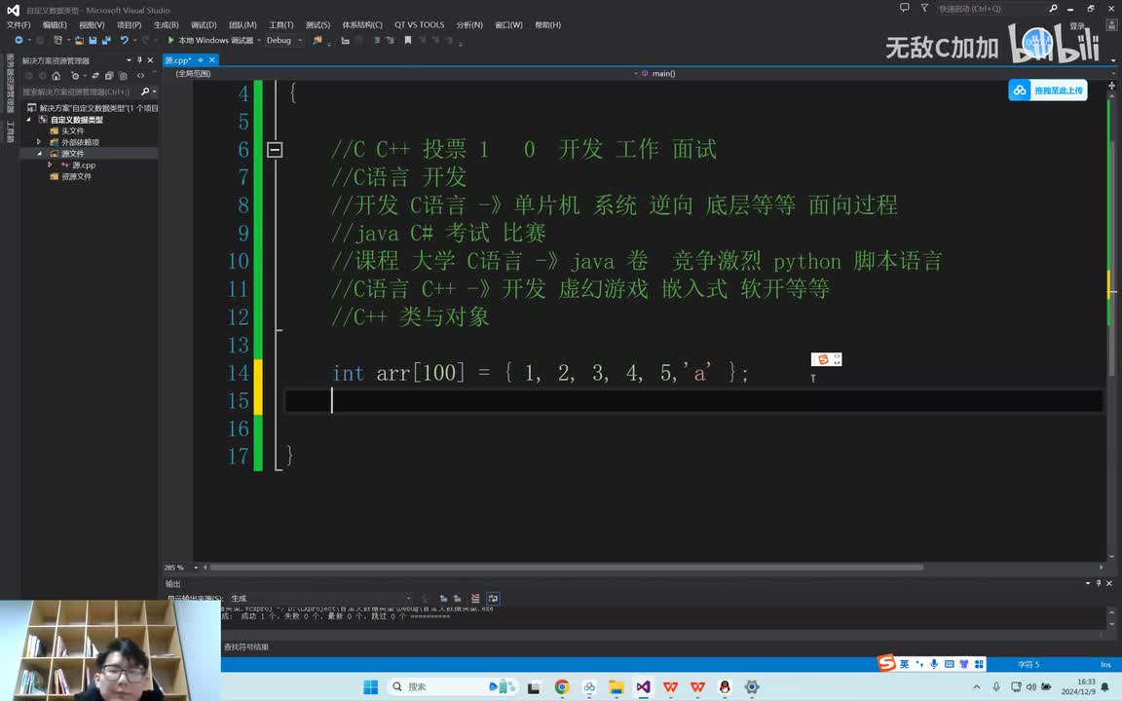Open Solution Explorer window options dropdown arrow
This screenshot has width=1122, height=701.
[x=129, y=60]
